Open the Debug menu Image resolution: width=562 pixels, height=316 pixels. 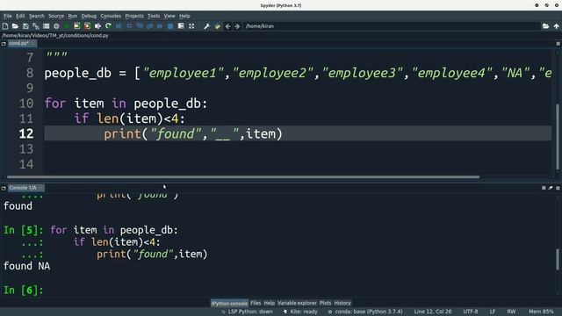(x=89, y=16)
